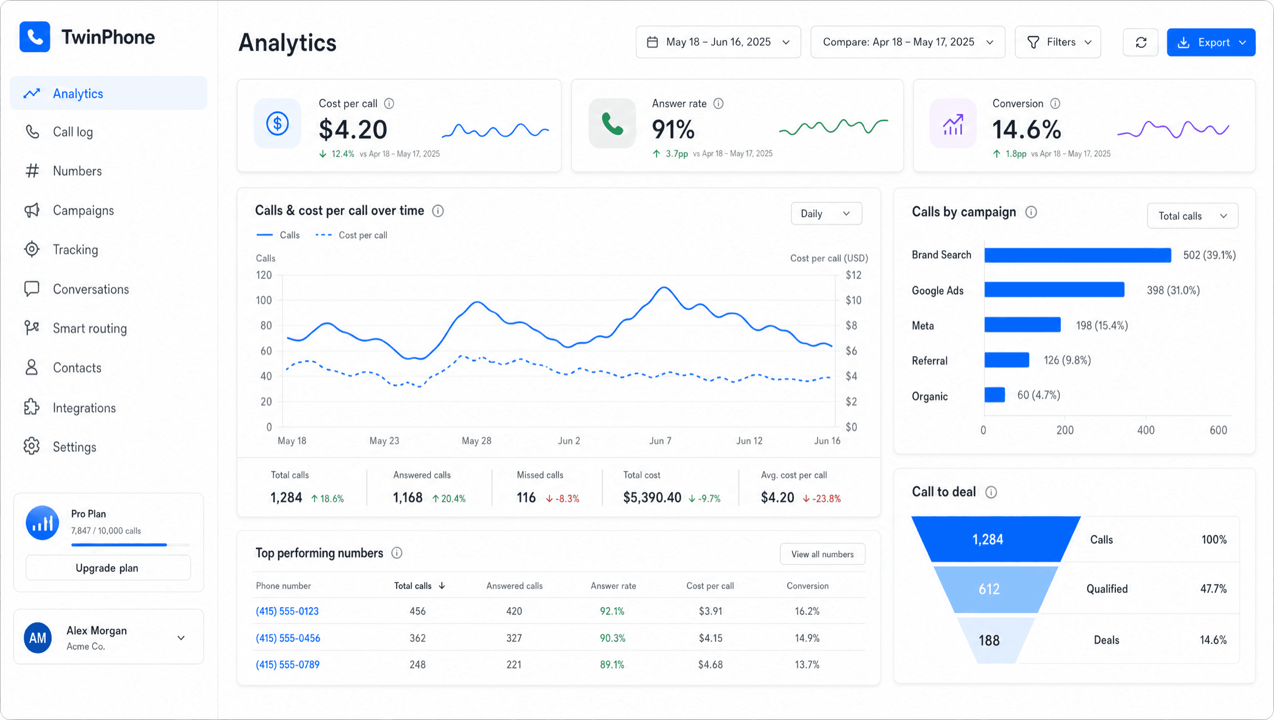The height and width of the screenshot is (720, 1274).
Task: Click the Brand Search campaign bar
Action: point(1078,255)
